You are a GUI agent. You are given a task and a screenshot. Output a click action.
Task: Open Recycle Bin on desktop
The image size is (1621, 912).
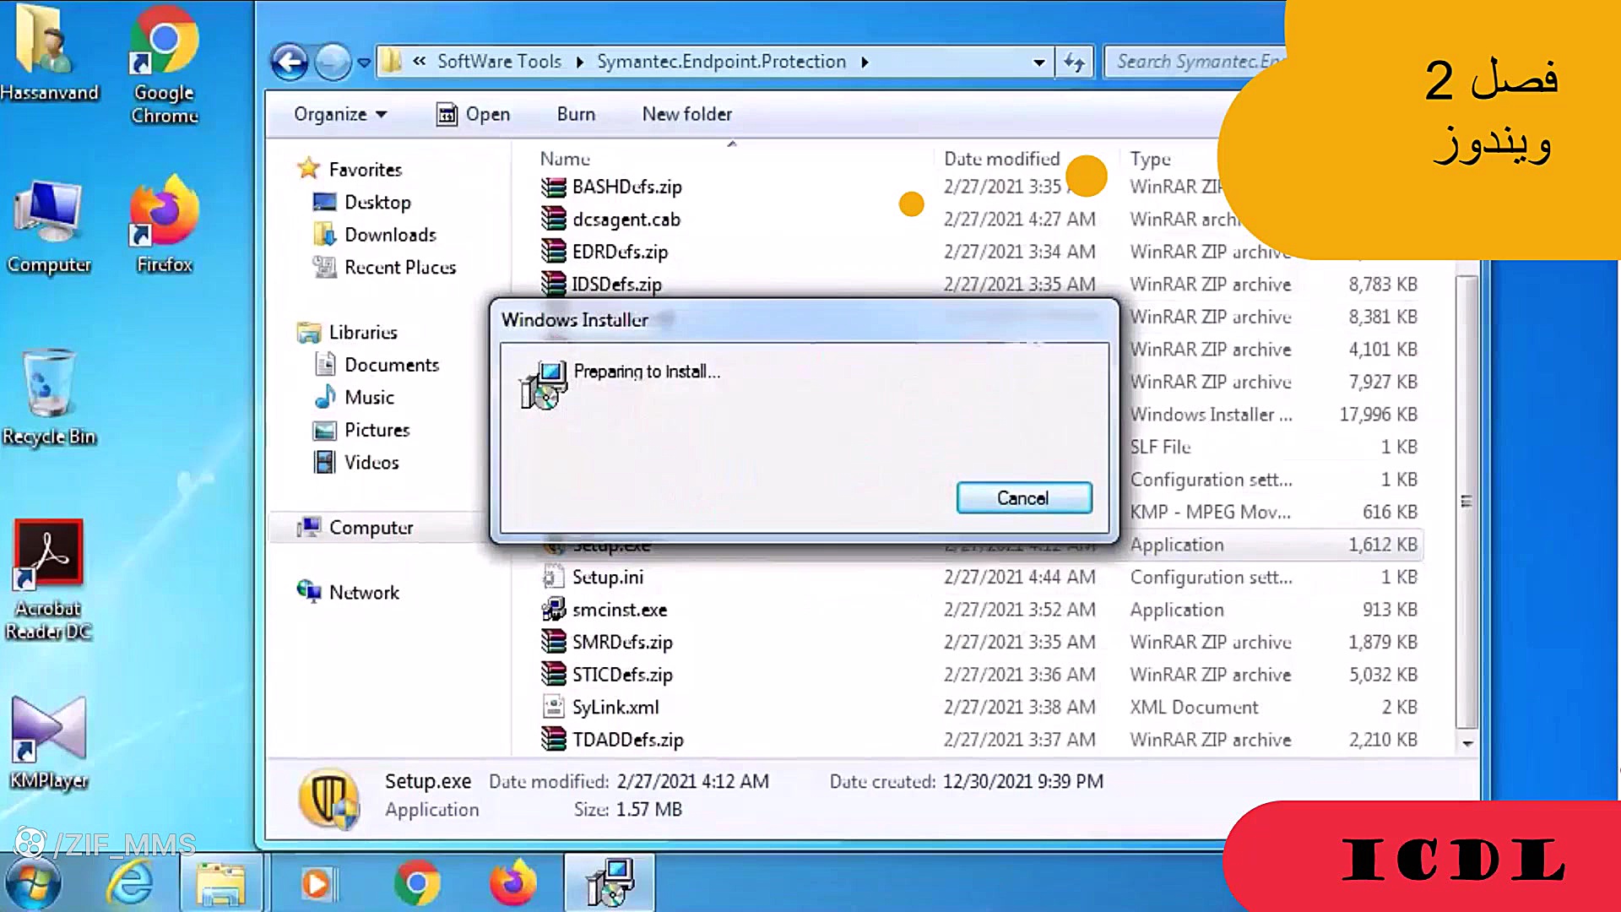point(49,397)
